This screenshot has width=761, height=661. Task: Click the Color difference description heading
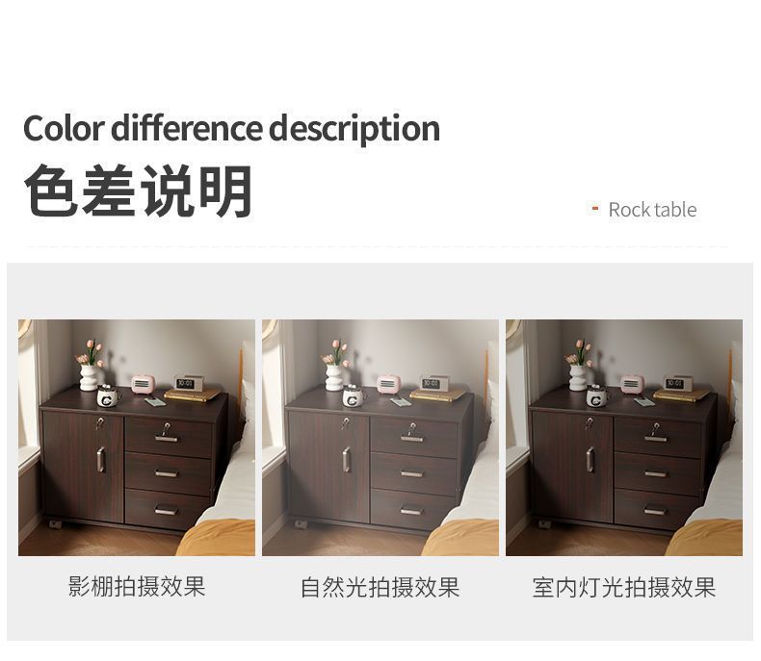(x=231, y=129)
